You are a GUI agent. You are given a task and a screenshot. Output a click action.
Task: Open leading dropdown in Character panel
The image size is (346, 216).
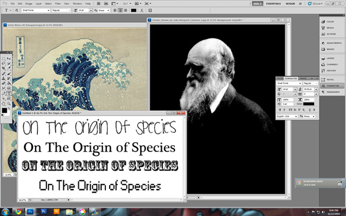tap(316, 89)
